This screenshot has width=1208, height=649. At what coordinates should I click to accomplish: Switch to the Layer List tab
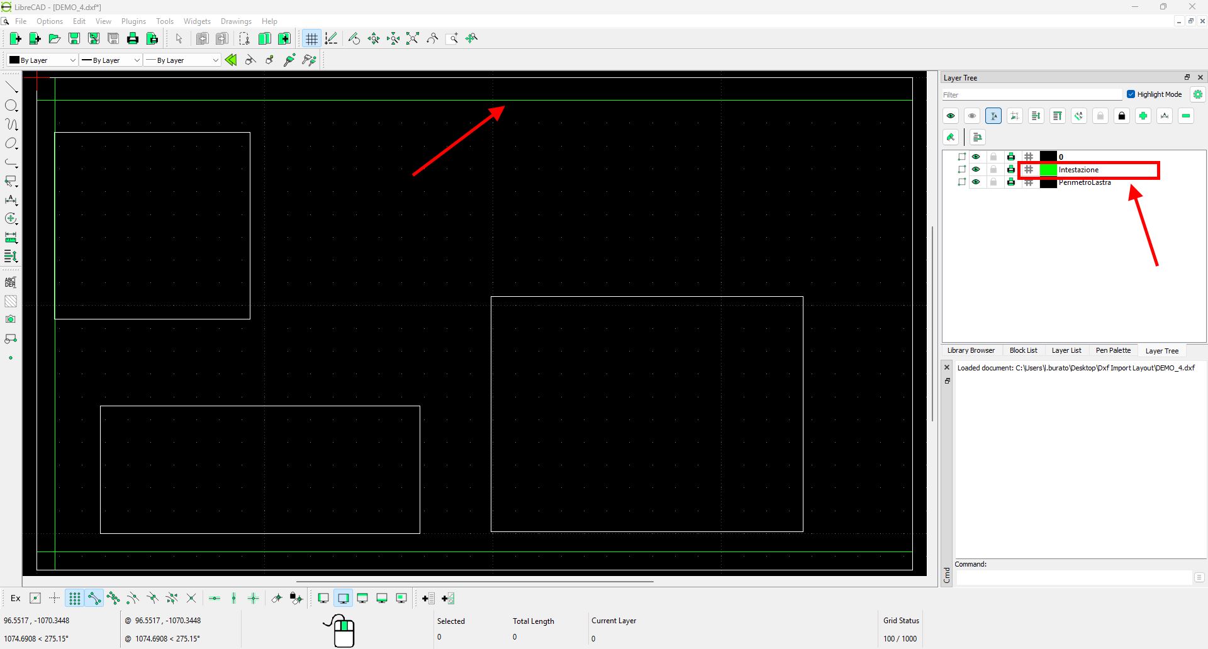click(x=1066, y=351)
